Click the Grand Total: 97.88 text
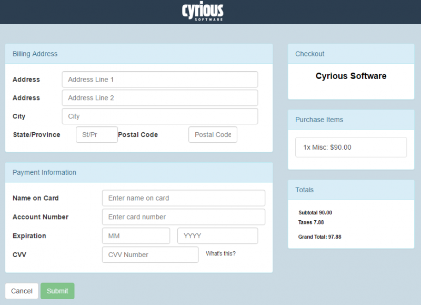Screen dimensions: 421x305 click(319, 237)
